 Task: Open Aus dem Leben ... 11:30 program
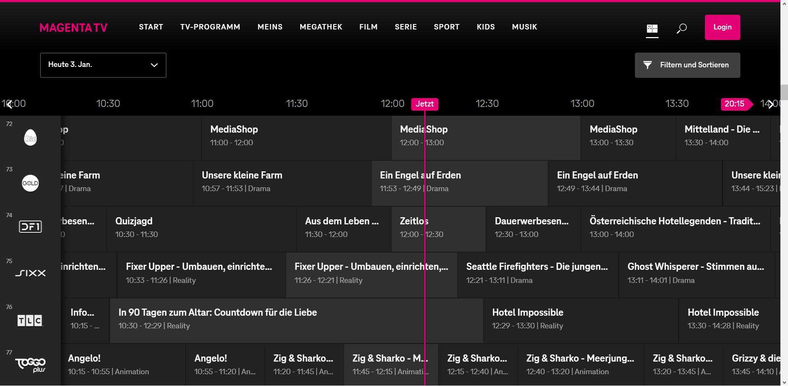point(344,230)
